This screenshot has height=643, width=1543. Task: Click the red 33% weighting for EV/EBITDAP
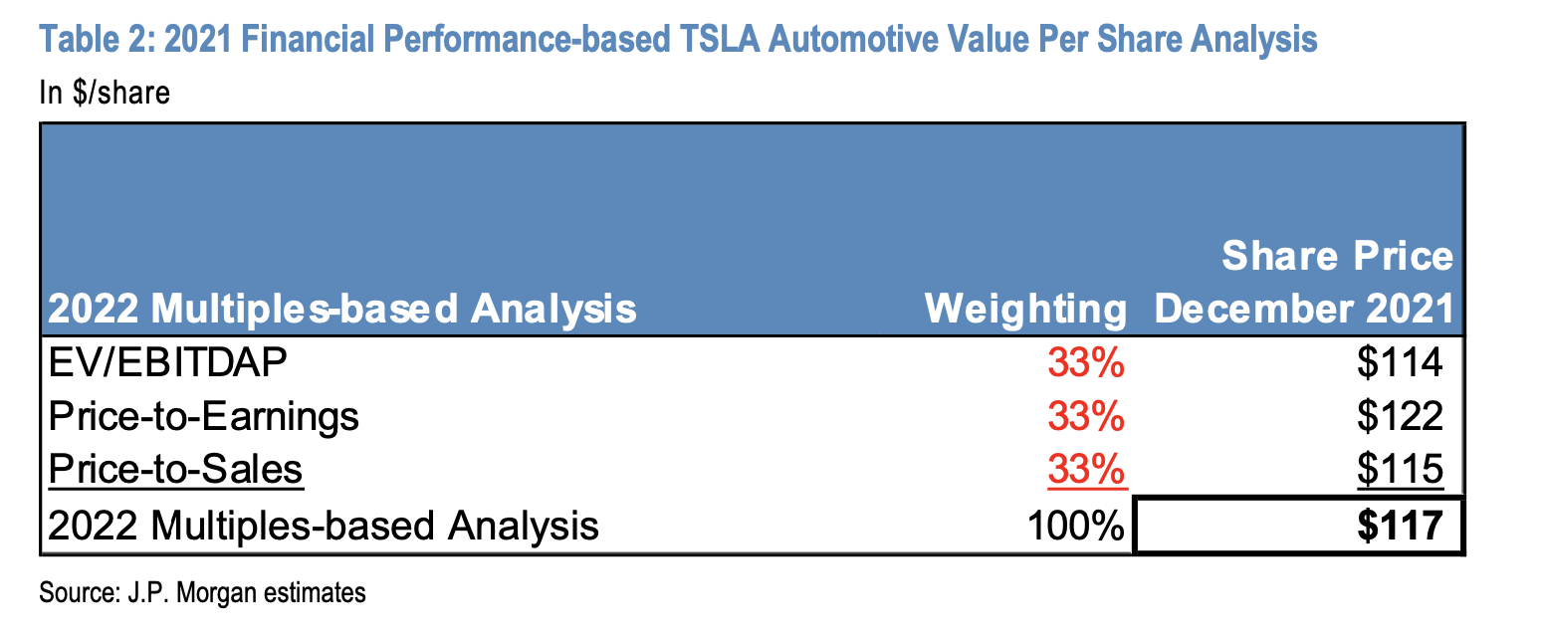pos(1085,363)
